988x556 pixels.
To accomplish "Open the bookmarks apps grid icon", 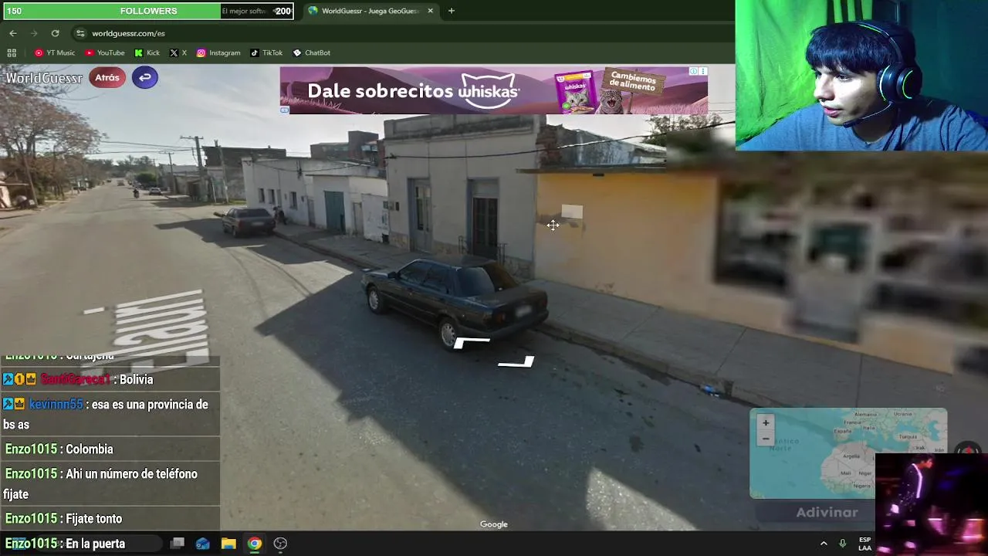I will tap(12, 53).
